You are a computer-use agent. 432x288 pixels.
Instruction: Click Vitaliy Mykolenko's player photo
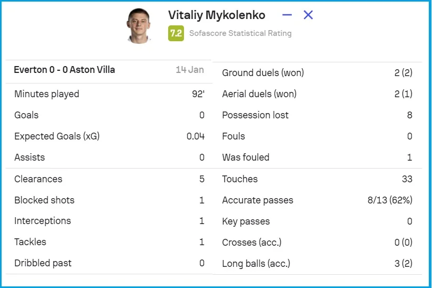click(139, 25)
